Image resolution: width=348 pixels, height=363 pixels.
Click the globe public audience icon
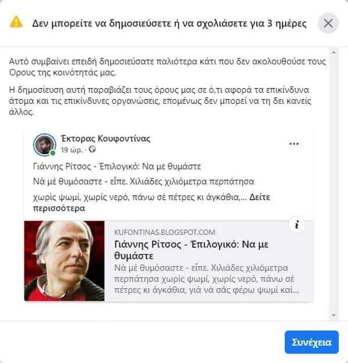pos(93,150)
